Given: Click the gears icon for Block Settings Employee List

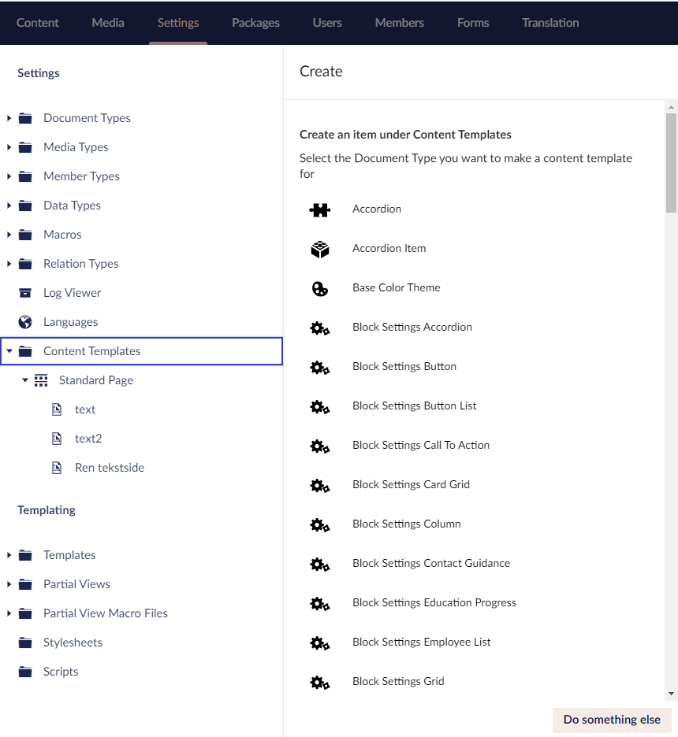Looking at the screenshot, I should tap(320, 643).
